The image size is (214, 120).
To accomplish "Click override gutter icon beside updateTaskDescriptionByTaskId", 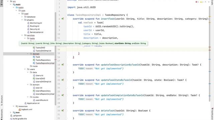I will click(x=63, y=65).
